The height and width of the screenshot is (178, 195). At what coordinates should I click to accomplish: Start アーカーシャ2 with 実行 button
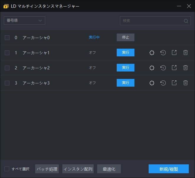coord(126,68)
